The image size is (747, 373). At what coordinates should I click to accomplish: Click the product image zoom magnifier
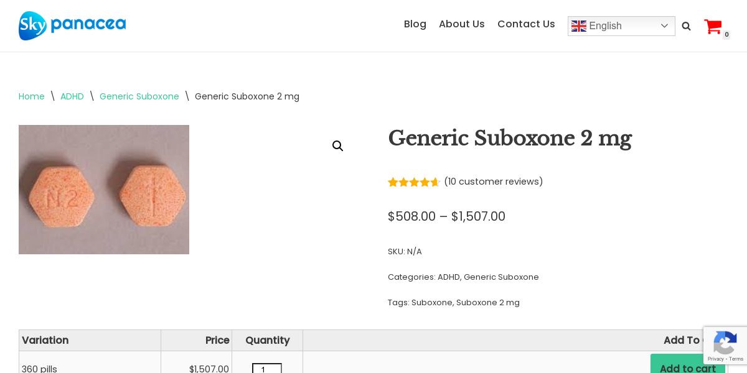(x=338, y=146)
